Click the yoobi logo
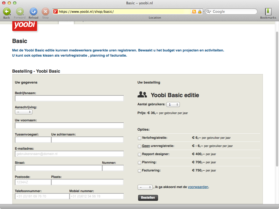279x209 pixels. pyautogui.click(x=25, y=26)
